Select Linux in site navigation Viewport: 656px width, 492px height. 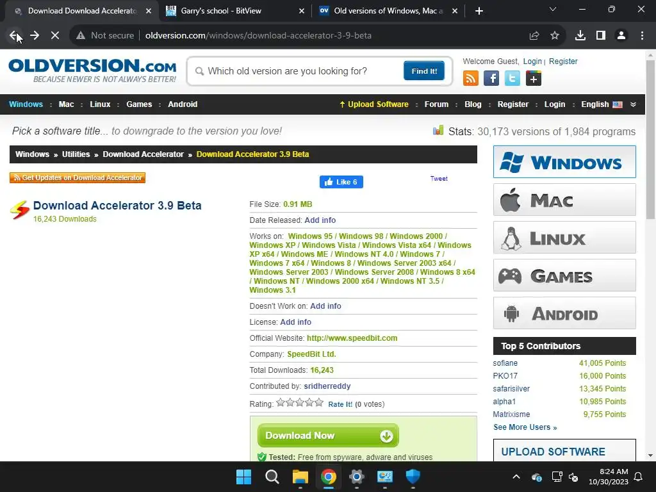pyautogui.click(x=100, y=104)
